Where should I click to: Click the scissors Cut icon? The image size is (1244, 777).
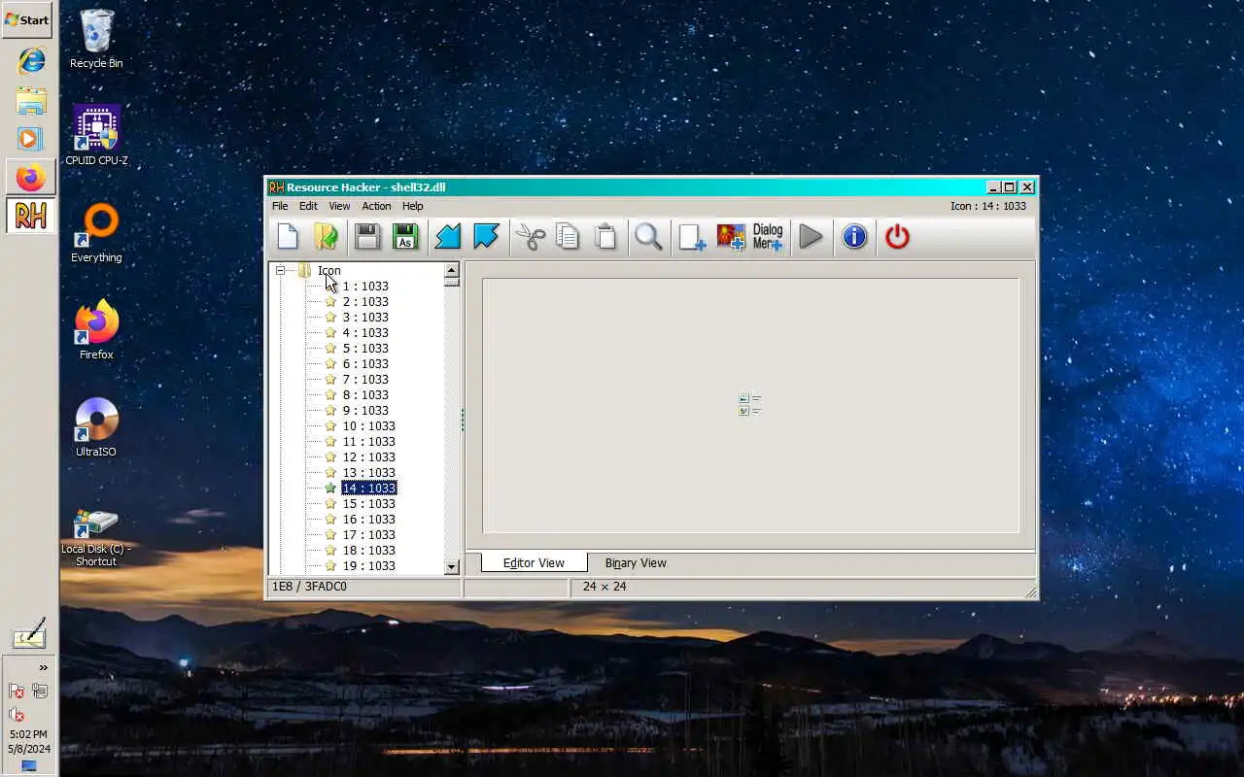pos(530,236)
